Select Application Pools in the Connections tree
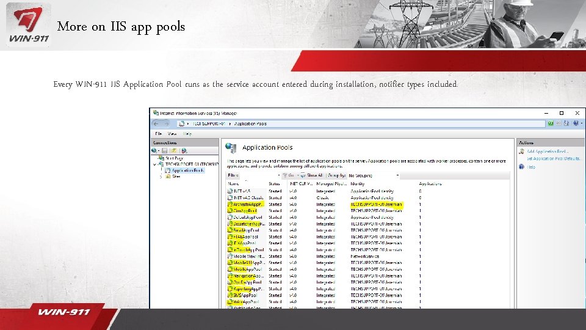 coord(188,170)
